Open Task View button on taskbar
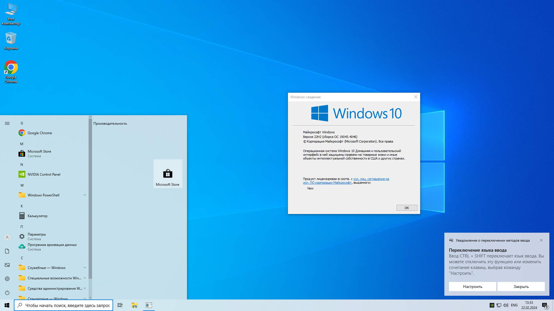The height and width of the screenshot is (311, 554). point(120,305)
